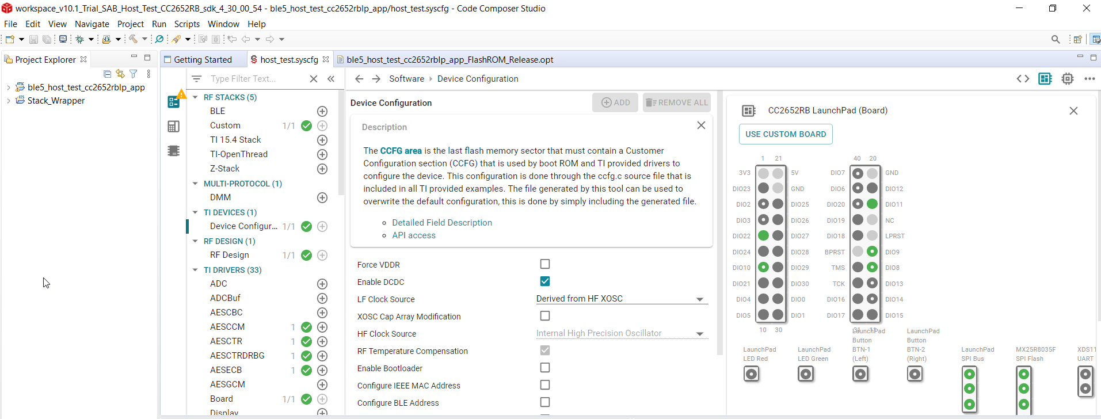1101x419 pixels.
Task: Open the Window menu
Action: (223, 24)
